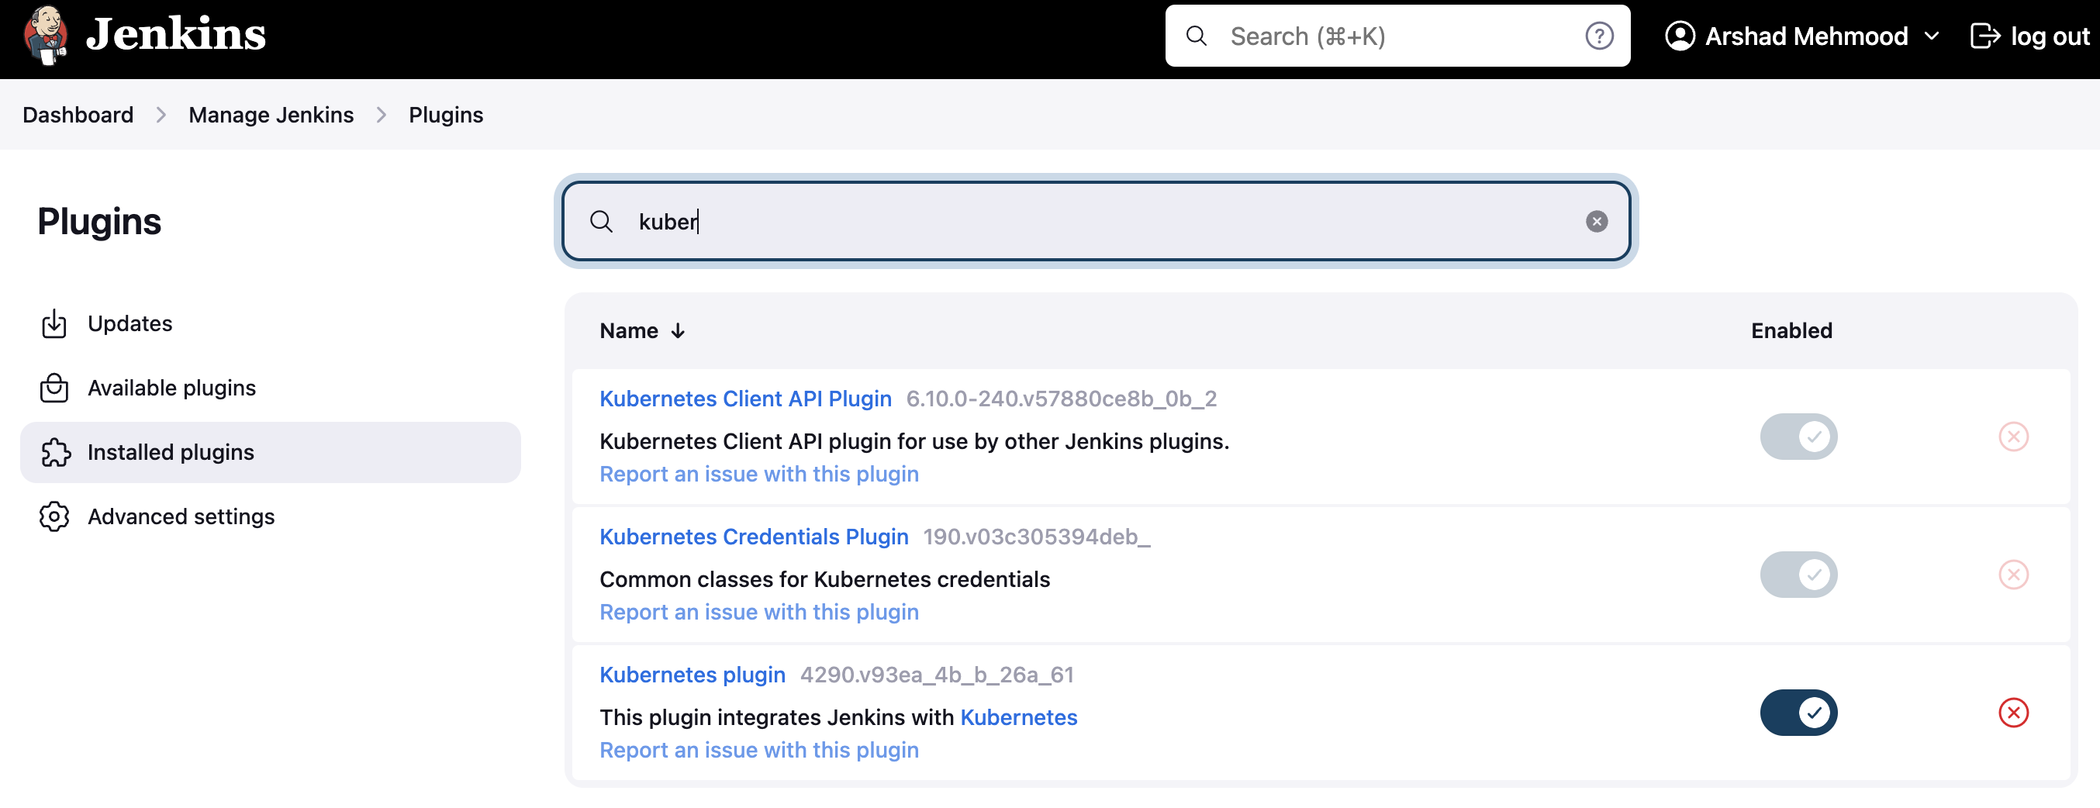This screenshot has height=808, width=2100.
Task: Click the Plugins breadcrumb
Action: click(x=445, y=115)
